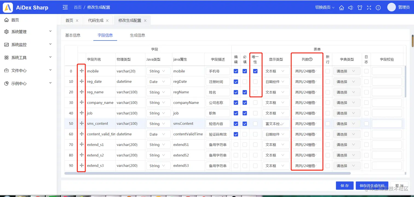The image size is (414, 197).
Task: Collapse the sidebar using the fold icon
Action: pyautogui.click(x=65, y=7)
